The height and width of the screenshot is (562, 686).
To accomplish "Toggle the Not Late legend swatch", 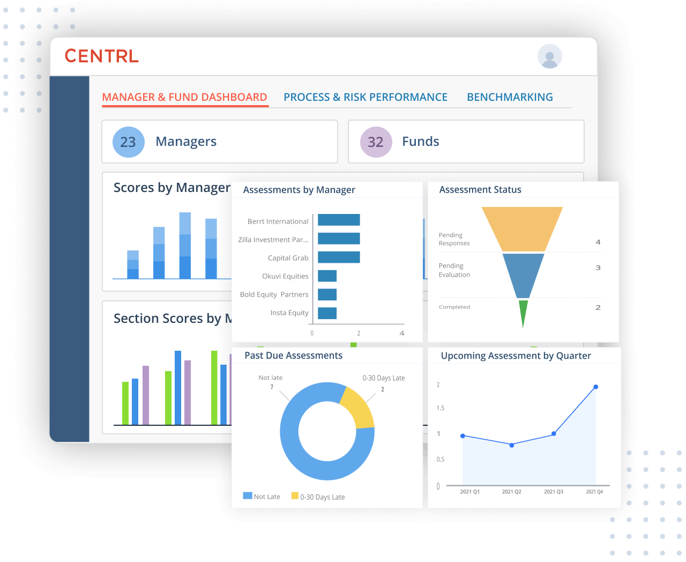I will (248, 496).
